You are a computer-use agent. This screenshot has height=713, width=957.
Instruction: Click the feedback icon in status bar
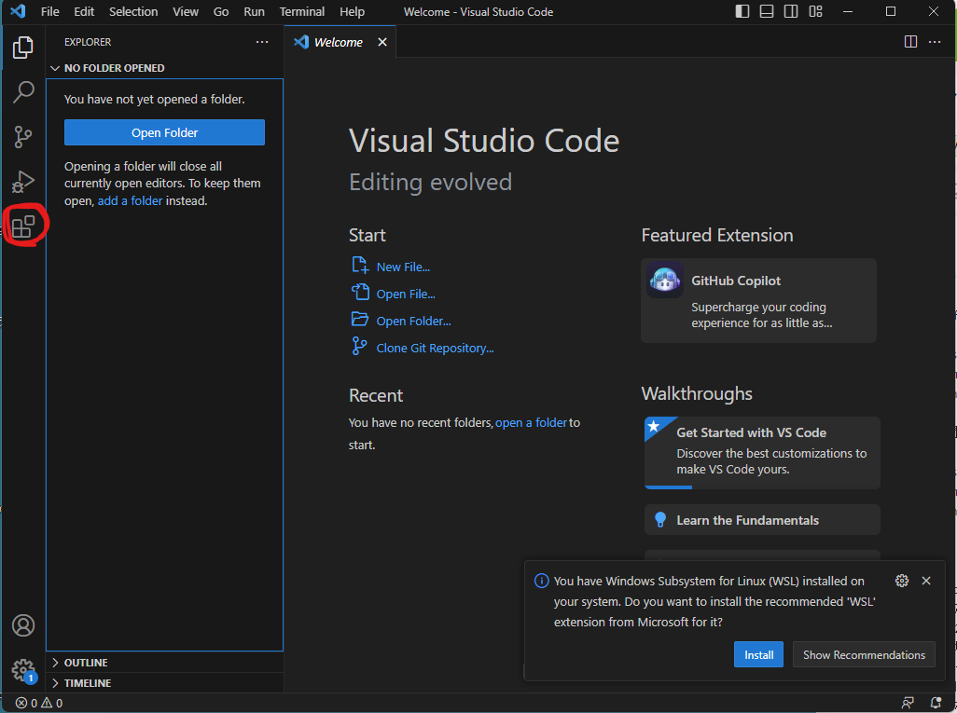[x=908, y=703]
